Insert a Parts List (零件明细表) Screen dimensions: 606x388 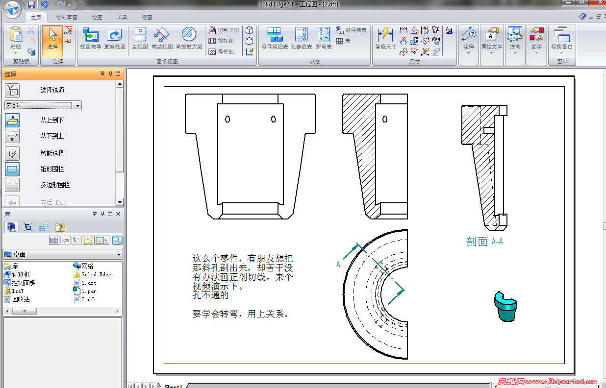tap(275, 38)
